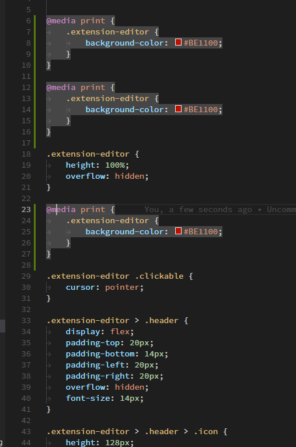The width and height of the screenshot is (296, 447).
Task: Click '#BE1100' value on line 14
Action: [x=201, y=110]
